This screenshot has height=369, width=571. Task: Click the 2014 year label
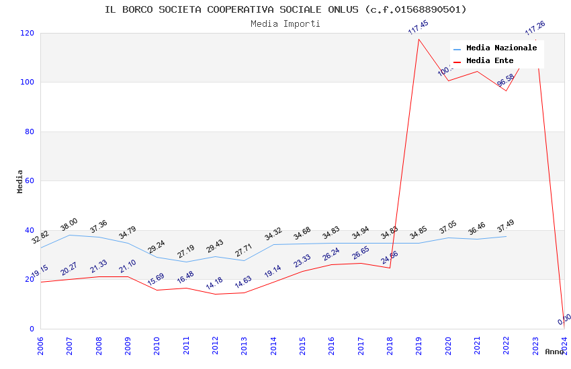[x=273, y=346]
